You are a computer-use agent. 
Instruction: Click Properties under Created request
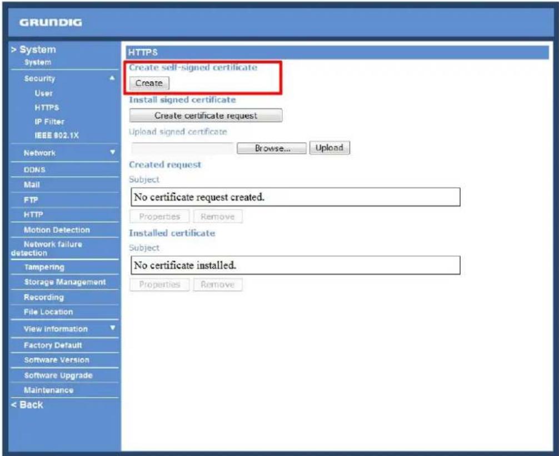159,217
